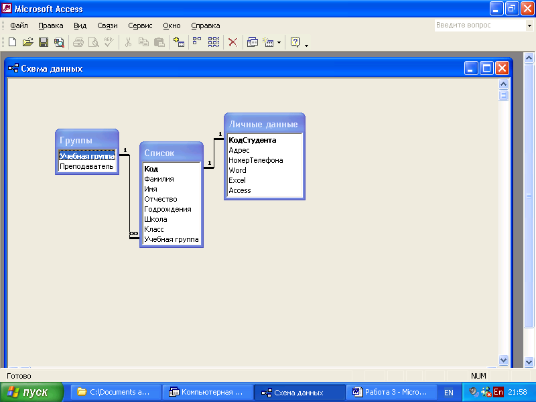
Task: Click the red En tray icon
Action: click(498, 392)
